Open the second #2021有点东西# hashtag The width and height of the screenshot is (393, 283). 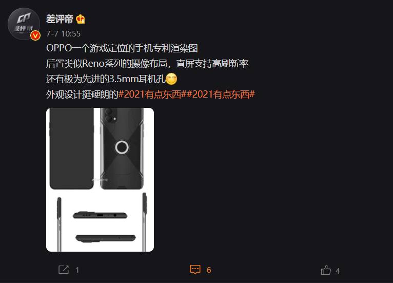coord(221,95)
